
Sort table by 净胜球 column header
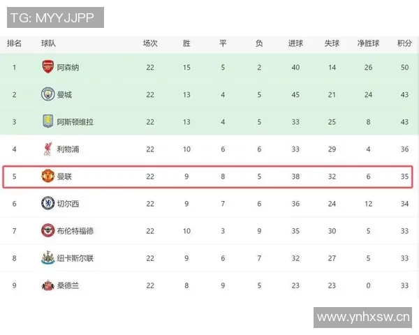coord(368,43)
